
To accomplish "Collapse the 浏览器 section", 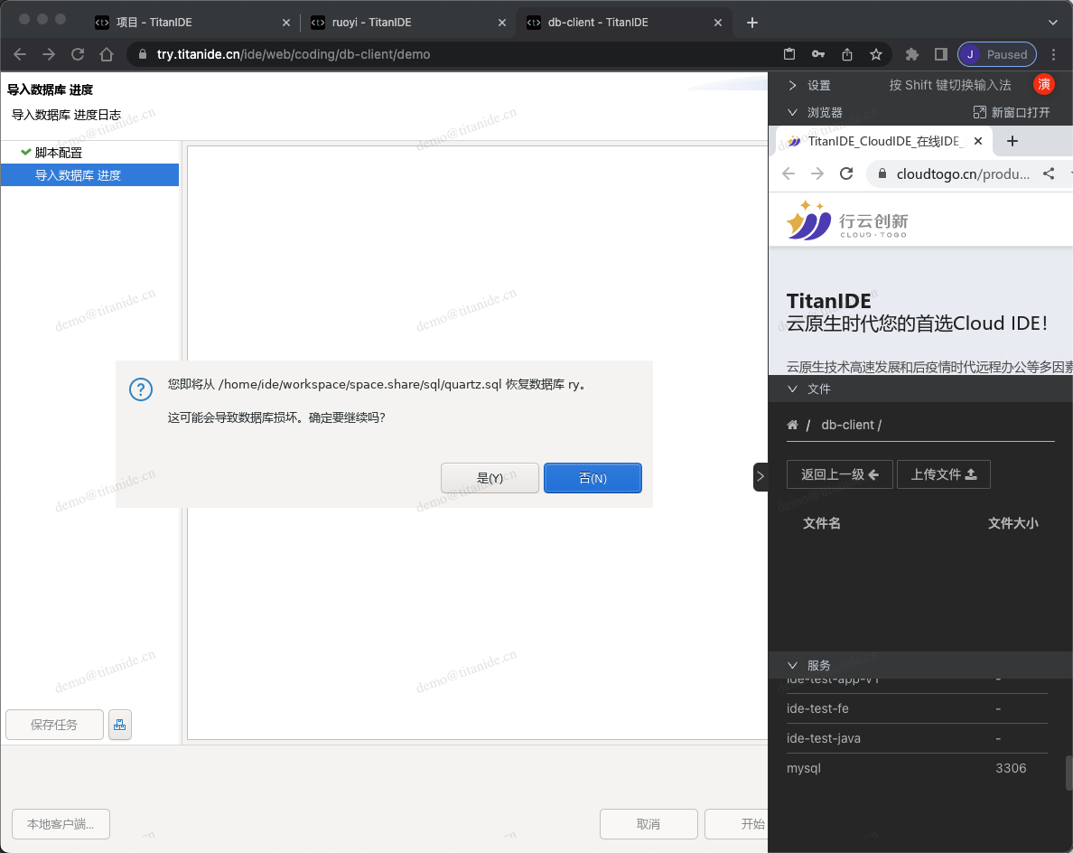I will coord(793,112).
